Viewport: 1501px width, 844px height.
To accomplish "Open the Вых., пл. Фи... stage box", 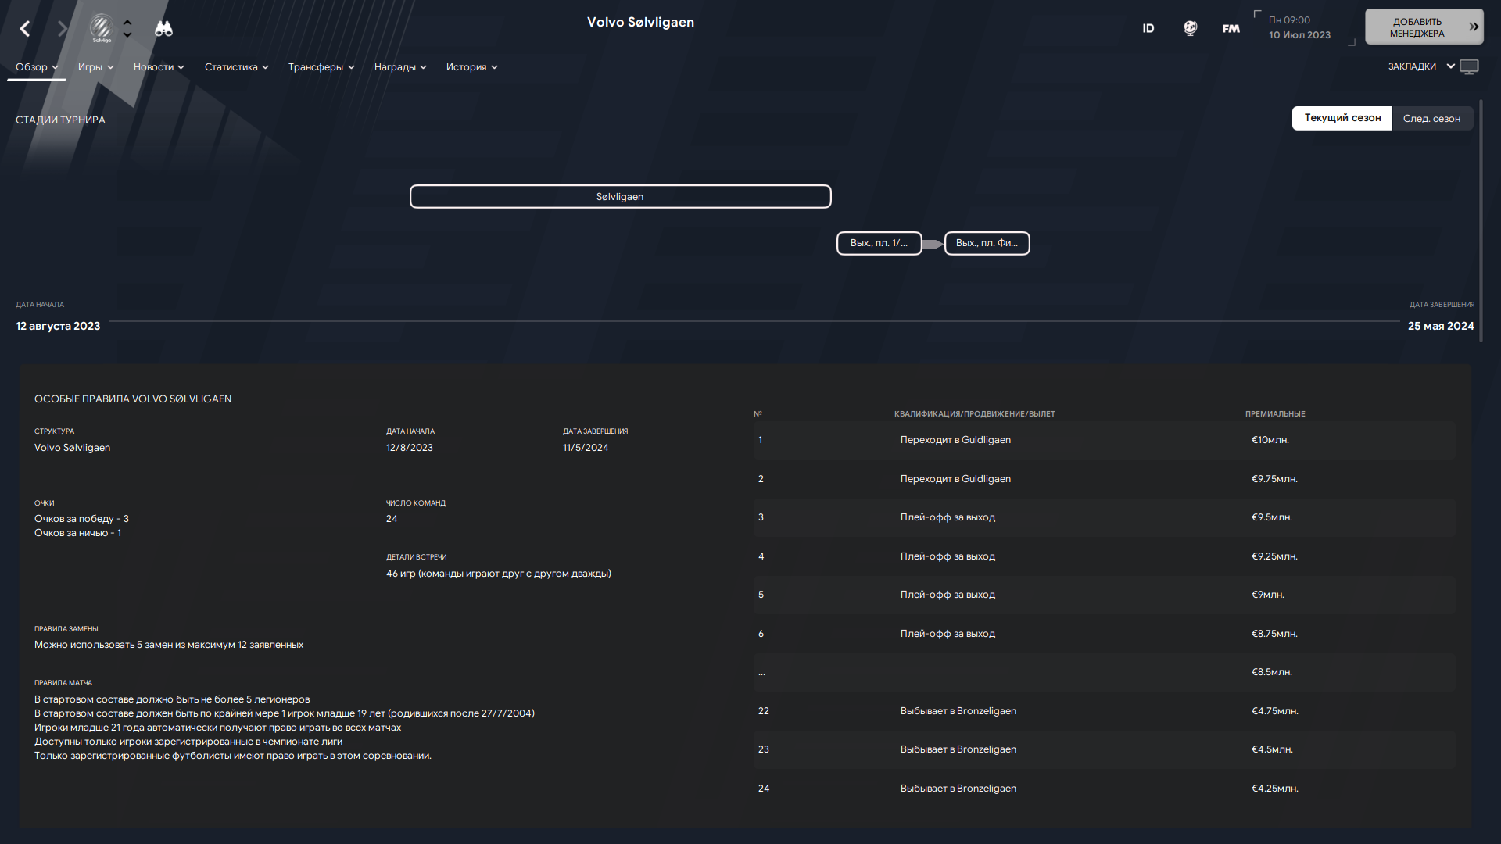I will coord(987,243).
